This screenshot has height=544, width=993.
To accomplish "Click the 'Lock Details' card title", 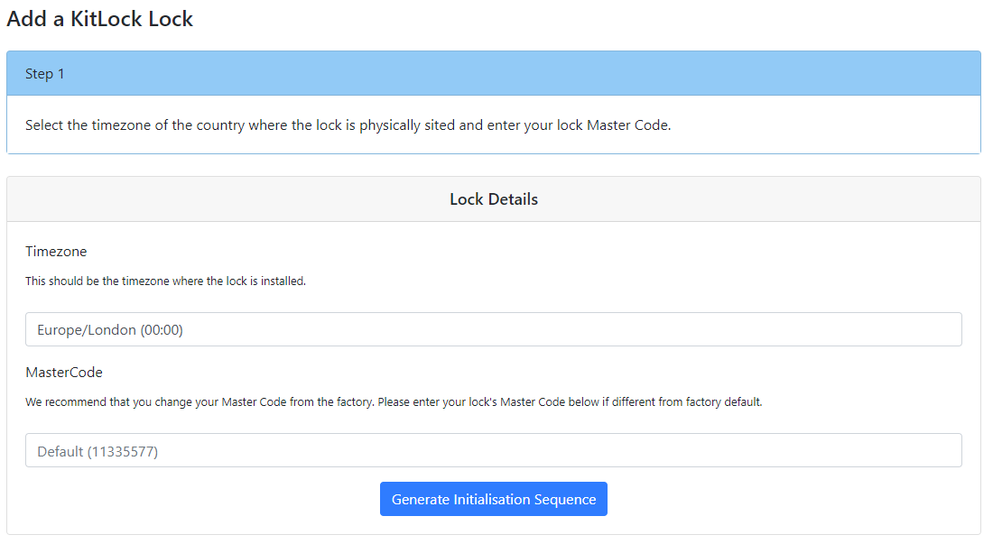I will [493, 199].
